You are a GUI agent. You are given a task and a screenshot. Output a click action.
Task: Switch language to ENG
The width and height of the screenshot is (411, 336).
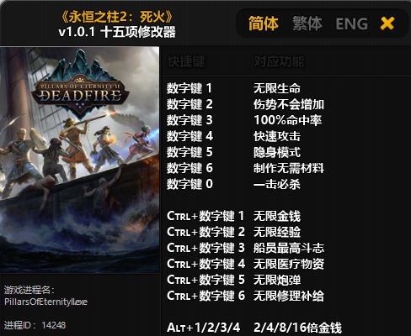tap(351, 24)
